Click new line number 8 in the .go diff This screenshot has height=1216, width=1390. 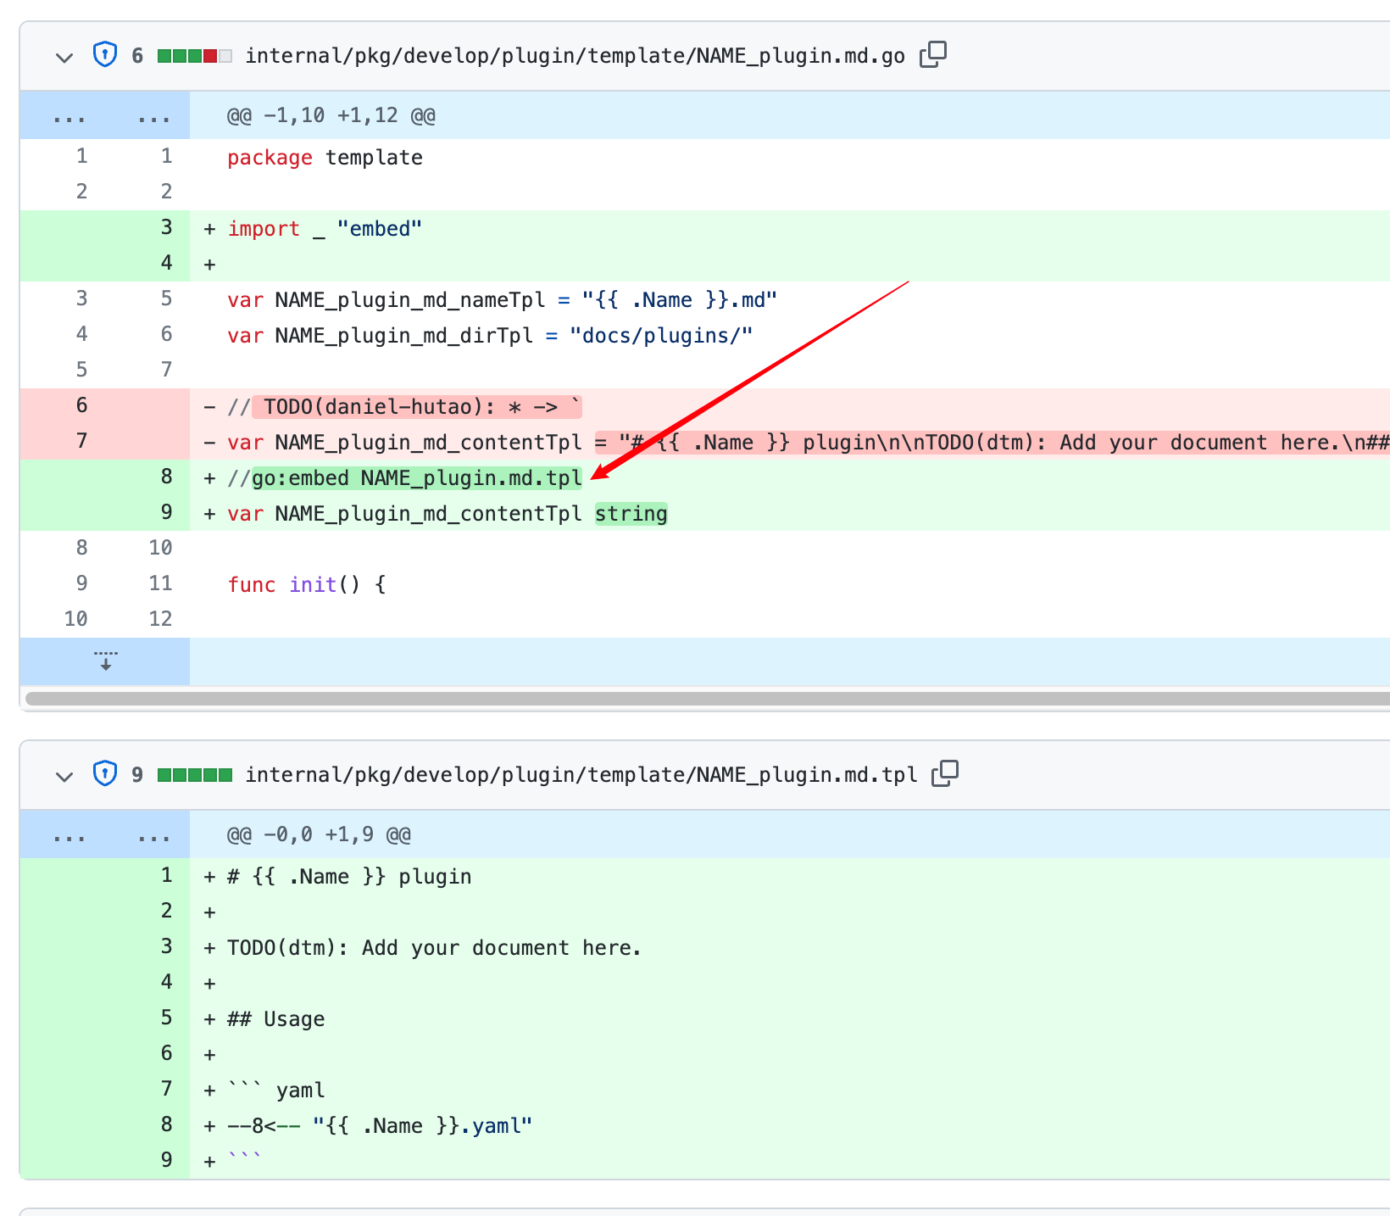click(167, 477)
